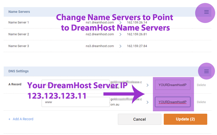217x135 pixels.
Task: Click the first A Record host input field
Action: [76, 85]
